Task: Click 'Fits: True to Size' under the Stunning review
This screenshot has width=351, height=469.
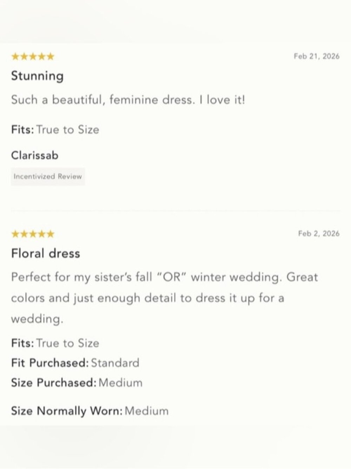Action: coord(55,129)
